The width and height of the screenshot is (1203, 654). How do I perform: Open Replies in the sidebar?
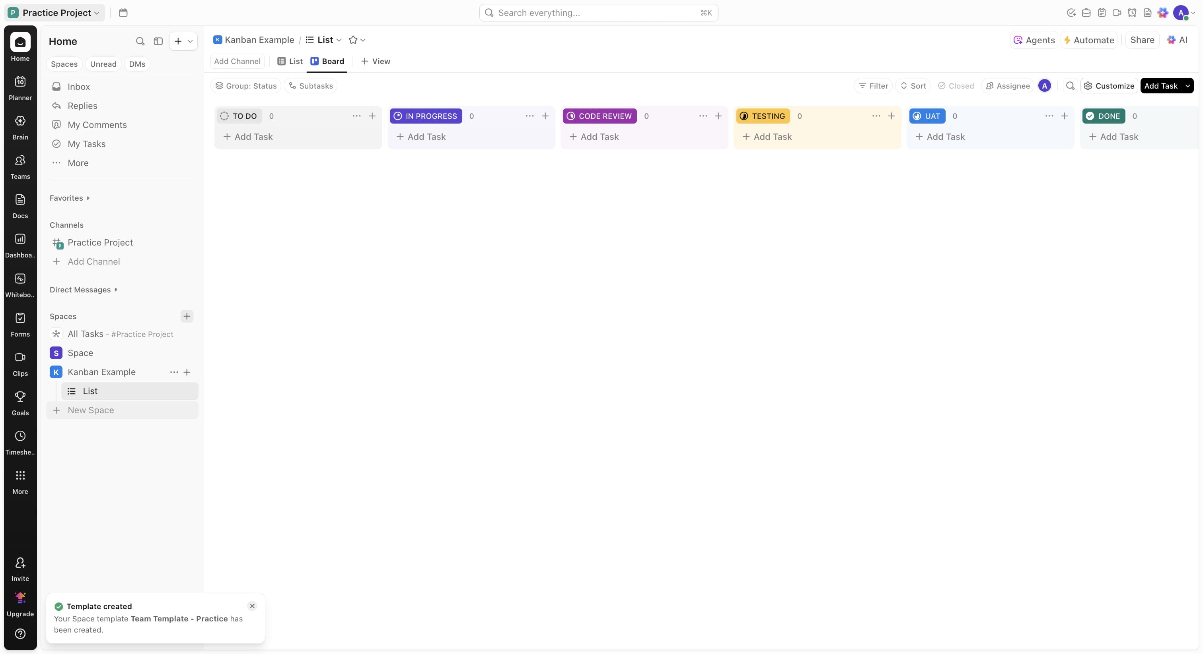pos(123,106)
